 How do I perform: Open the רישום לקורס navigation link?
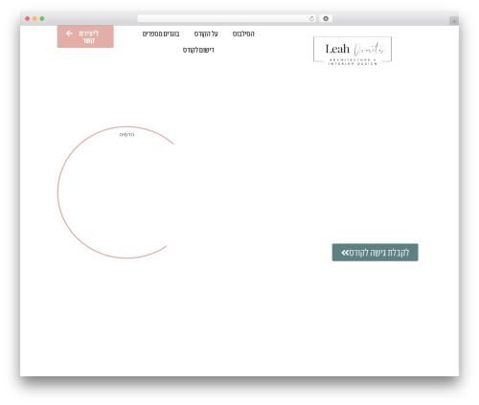click(x=198, y=50)
